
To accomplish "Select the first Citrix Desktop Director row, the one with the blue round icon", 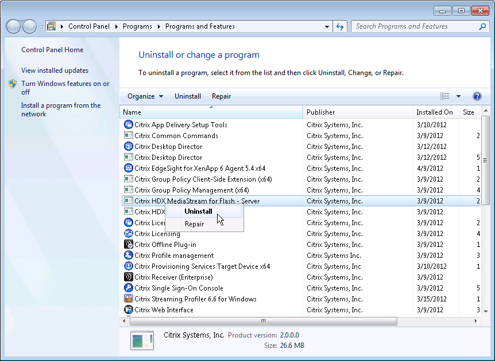I will (x=301, y=147).
